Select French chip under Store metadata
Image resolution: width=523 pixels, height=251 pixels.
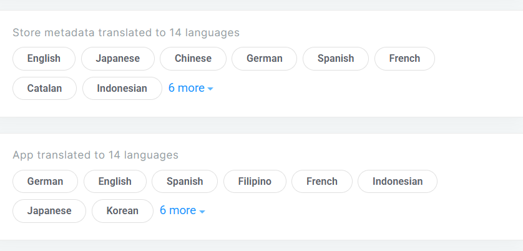click(404, 59)
